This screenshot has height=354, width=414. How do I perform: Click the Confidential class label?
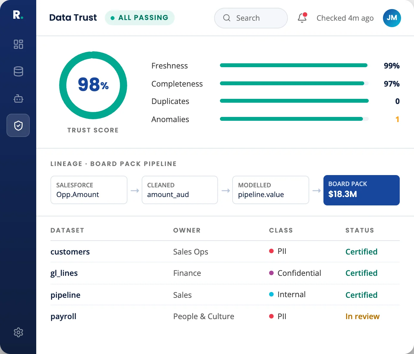(x=299, y=273)
